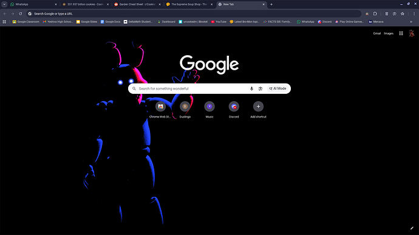Screen dimensions: 419x235
Task: Open FACTS SIS Family bookmark
Action: pos(278,22)
